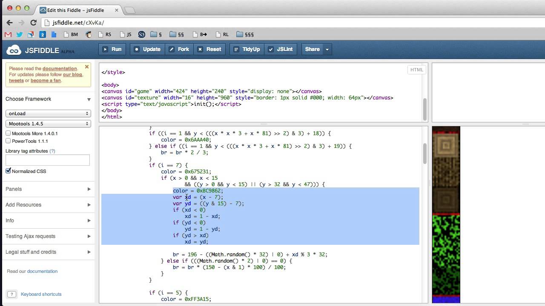This screenshot has width=545, height=306.
Task: Click the HTML panel scrollbar
Action: 425,109
